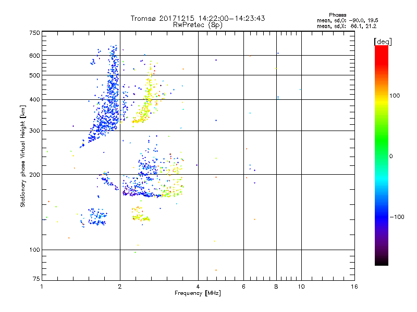Click the colorbar label '-100'
Screen dimensions: 417x312
coord(397,217)
